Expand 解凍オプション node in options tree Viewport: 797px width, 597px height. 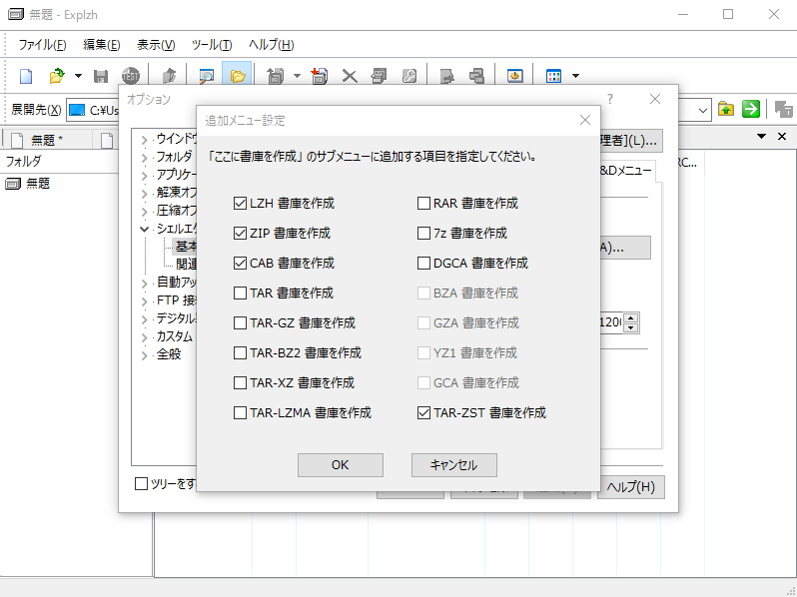(145, 194)
